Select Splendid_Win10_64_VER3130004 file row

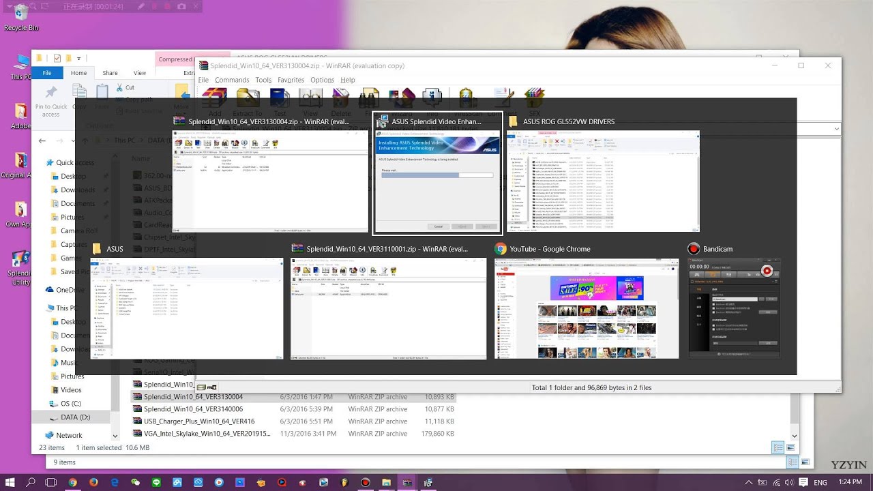point(293,397)
